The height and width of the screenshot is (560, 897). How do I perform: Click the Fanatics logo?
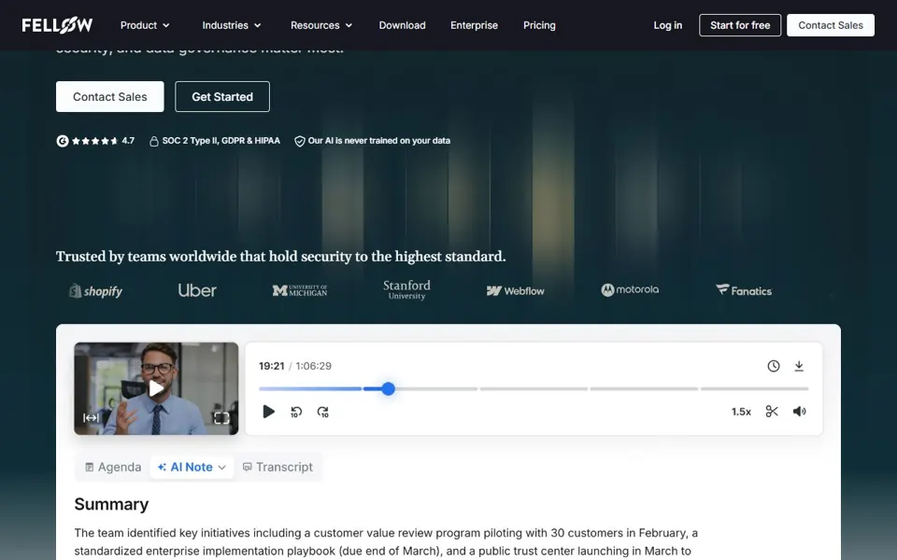[x=744, y=290]
